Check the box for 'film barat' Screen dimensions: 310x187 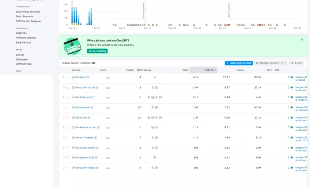[x=68, y=77]
